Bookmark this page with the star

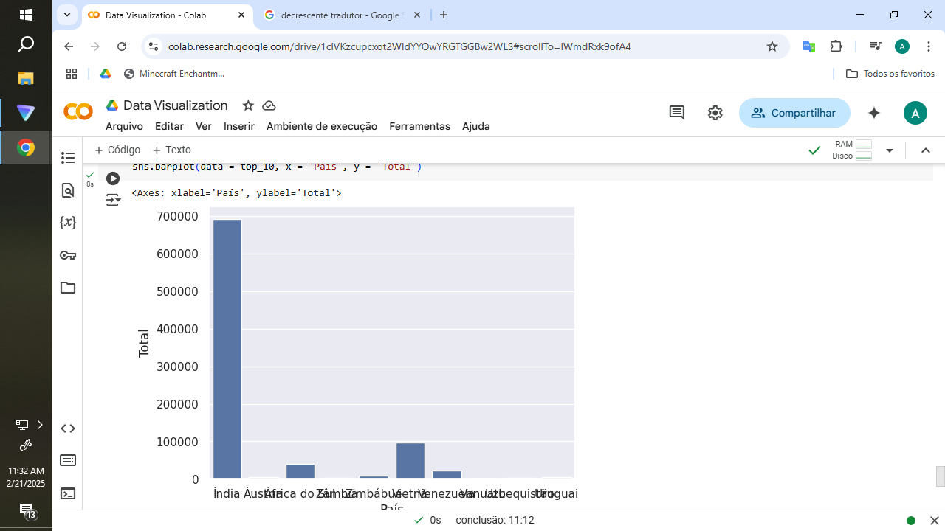772,46
